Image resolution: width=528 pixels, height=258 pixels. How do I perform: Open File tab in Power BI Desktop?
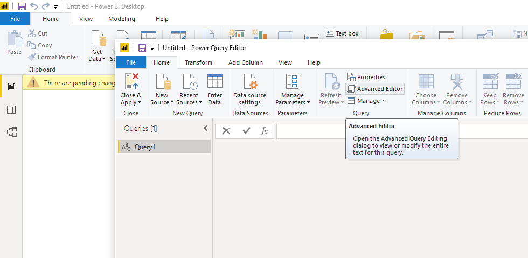tap(15, 19)
